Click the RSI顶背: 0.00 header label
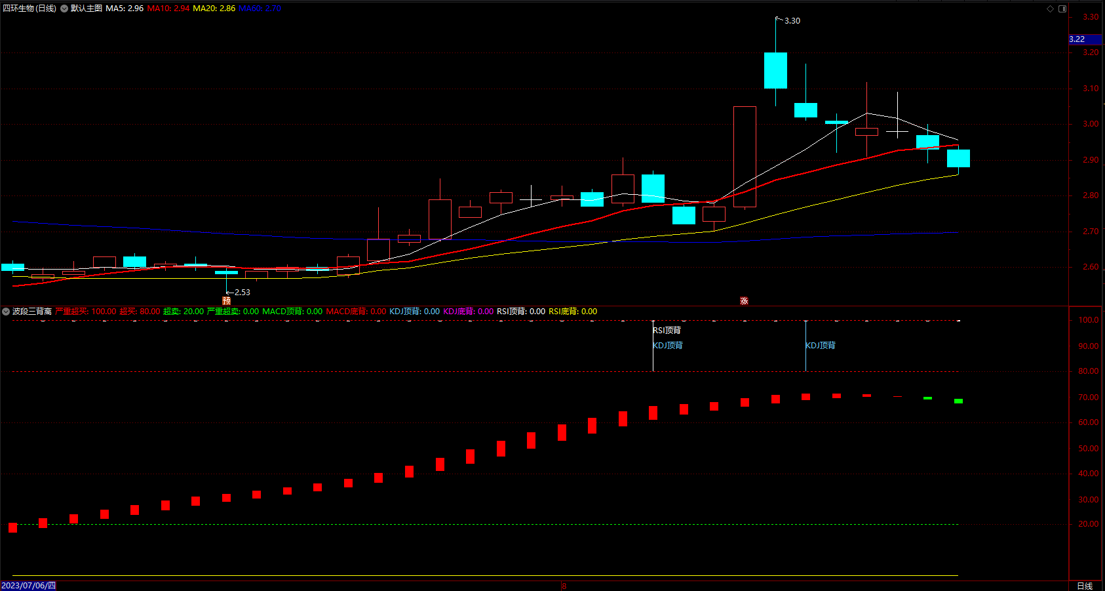The image size is (1105, 591). 521,312
